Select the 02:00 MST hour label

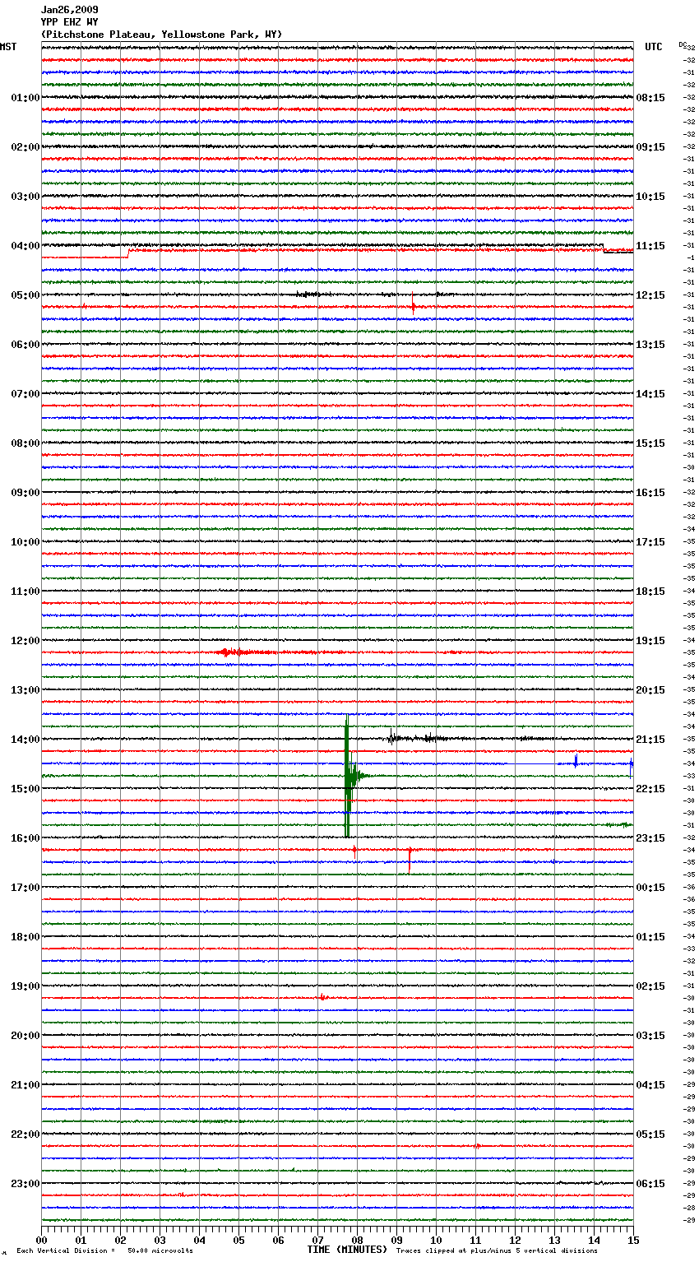25,147
